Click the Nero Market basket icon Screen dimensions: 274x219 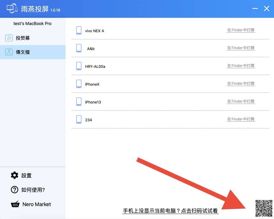pyautogui.click(x=15, y=204)
